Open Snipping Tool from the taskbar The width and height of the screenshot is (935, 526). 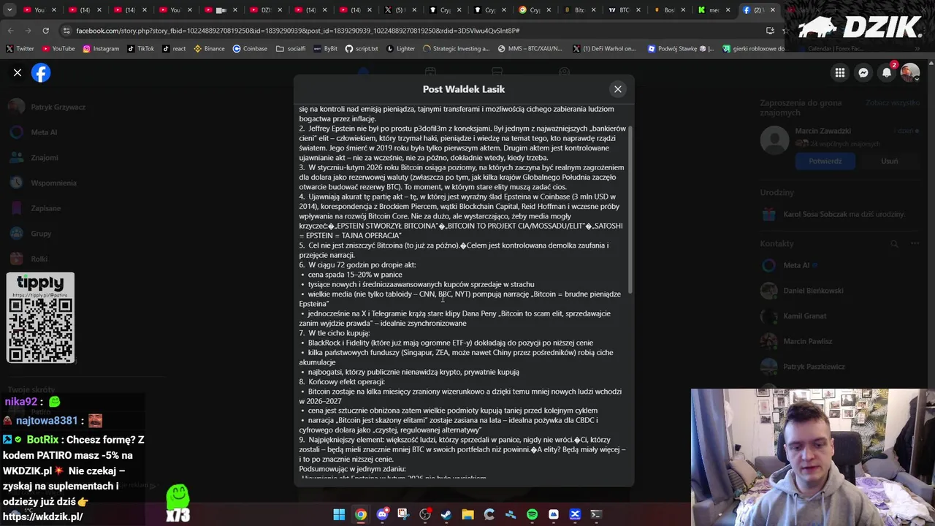(403, 514)
